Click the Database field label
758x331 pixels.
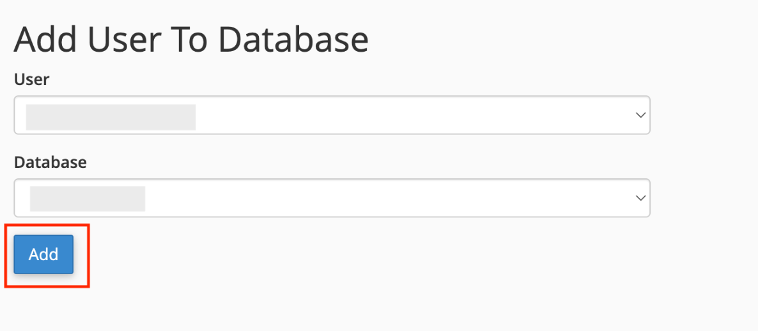click(x=50, y=162)
